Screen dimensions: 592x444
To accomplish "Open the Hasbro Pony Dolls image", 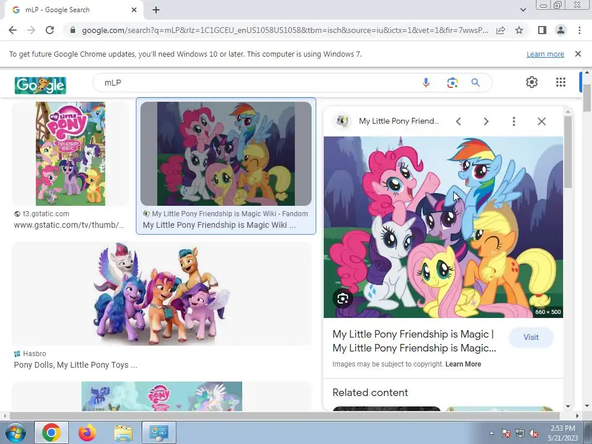I will click(162, 293).
